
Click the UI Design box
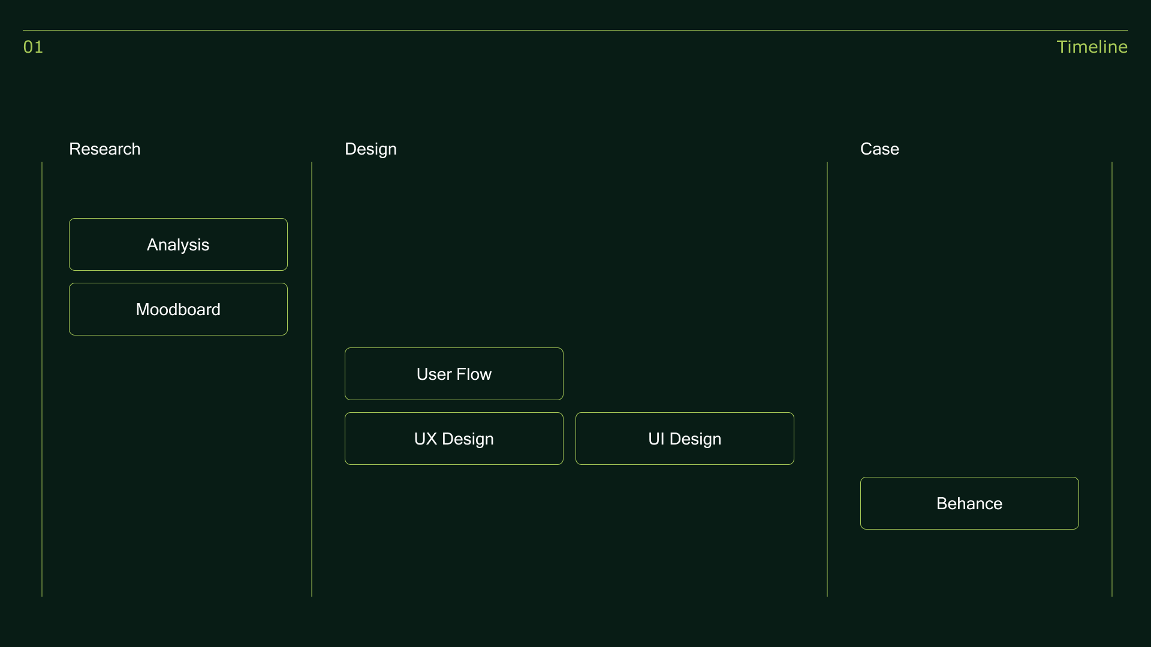pyautogui.click(x=685, y=439)
